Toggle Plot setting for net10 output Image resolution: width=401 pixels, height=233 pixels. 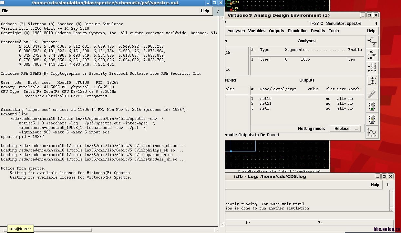(328, 99)
